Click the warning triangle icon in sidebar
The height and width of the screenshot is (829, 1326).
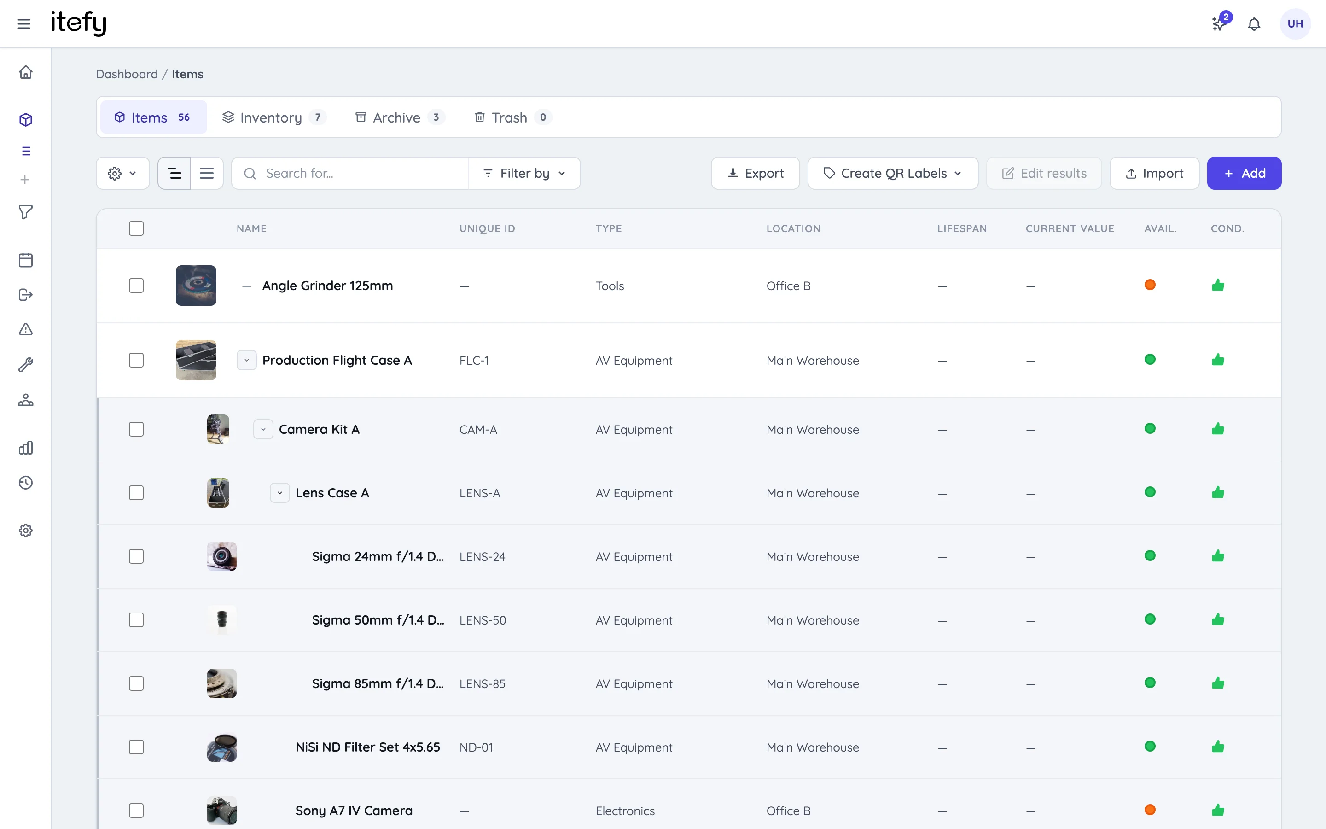pyautogui.click(x=26, y=329)
